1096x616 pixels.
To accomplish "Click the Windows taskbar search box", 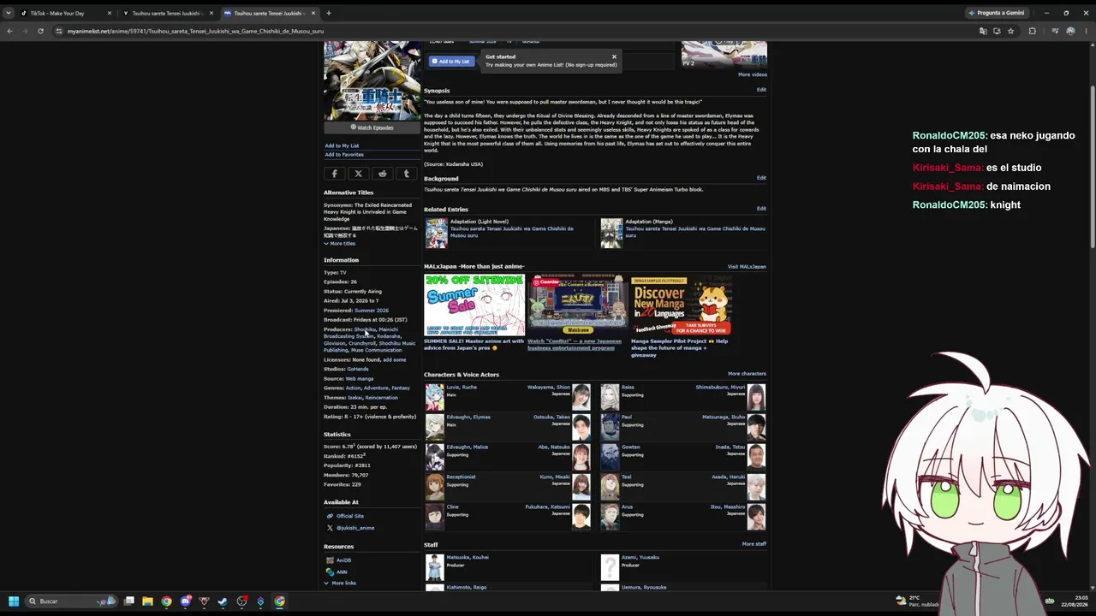I will (x=72, y=601).
